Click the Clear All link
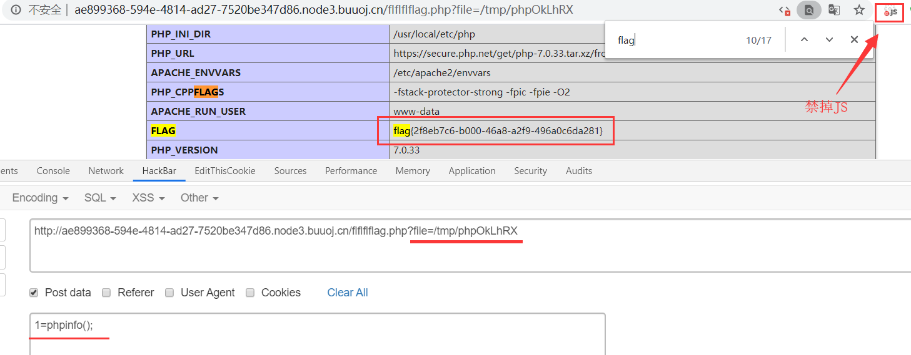 348,293
